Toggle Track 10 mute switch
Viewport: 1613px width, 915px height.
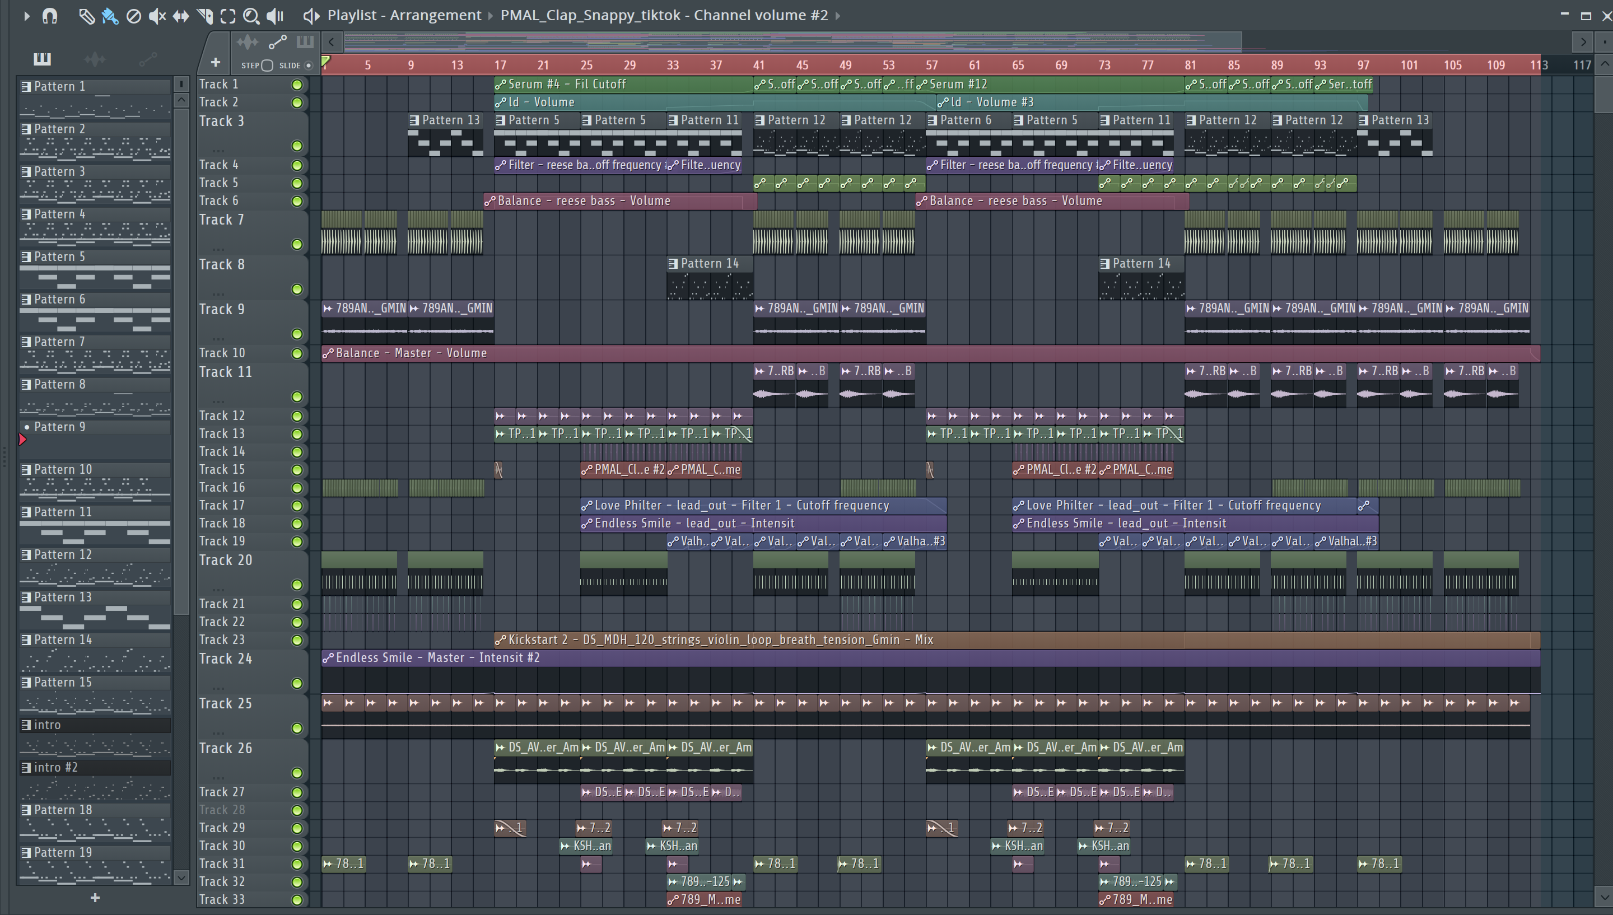coord(297,353)
